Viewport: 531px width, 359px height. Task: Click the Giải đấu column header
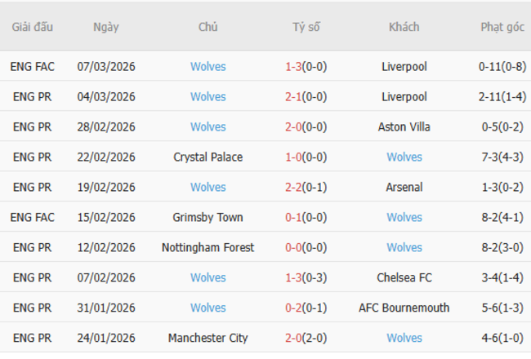pos(33,27)
